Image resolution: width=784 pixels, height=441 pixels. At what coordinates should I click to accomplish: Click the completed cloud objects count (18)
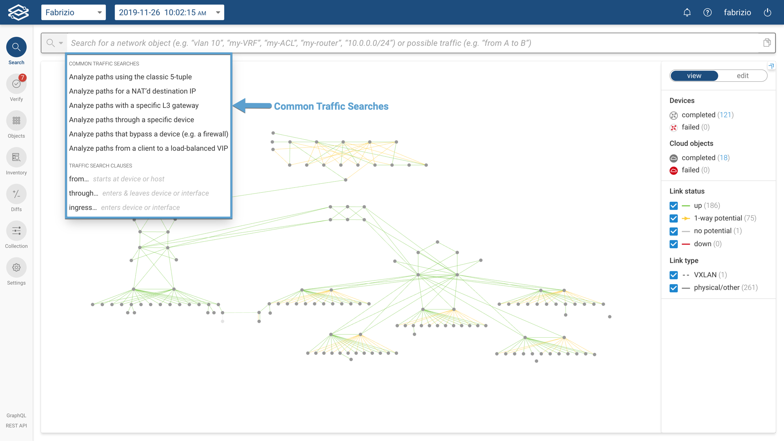[724, 158]
